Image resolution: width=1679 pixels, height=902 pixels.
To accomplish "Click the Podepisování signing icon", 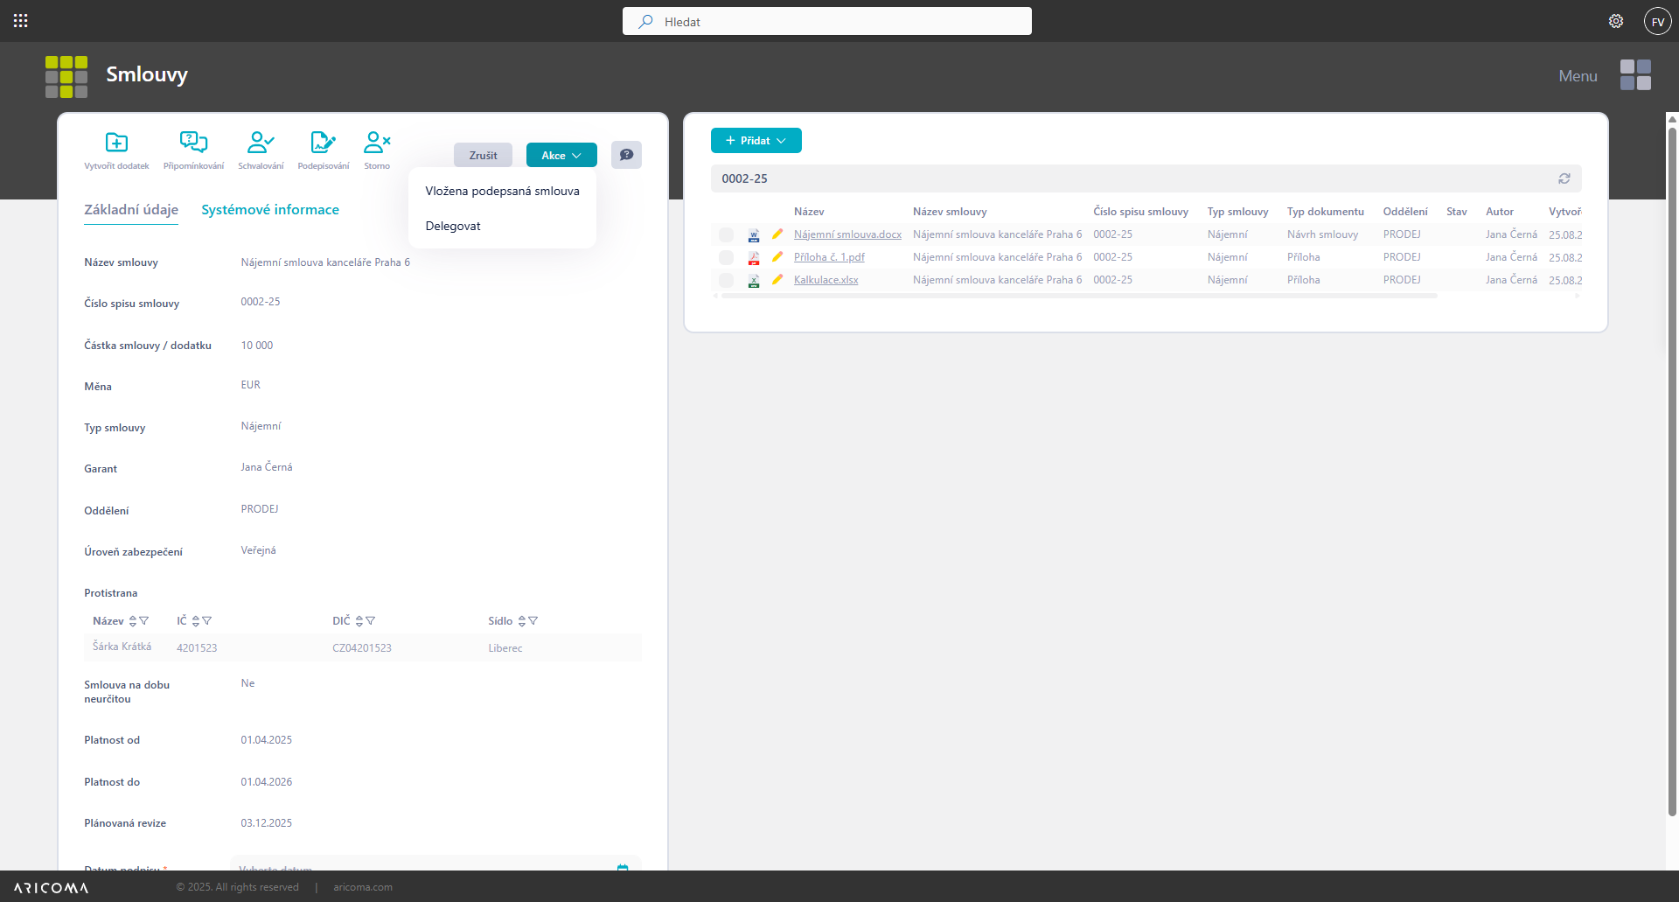I will coord(323,143).
